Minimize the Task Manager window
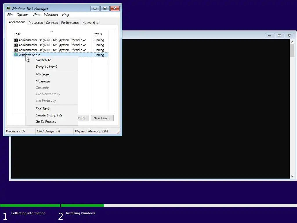This screenshot has height=223, width=297. 95,8
